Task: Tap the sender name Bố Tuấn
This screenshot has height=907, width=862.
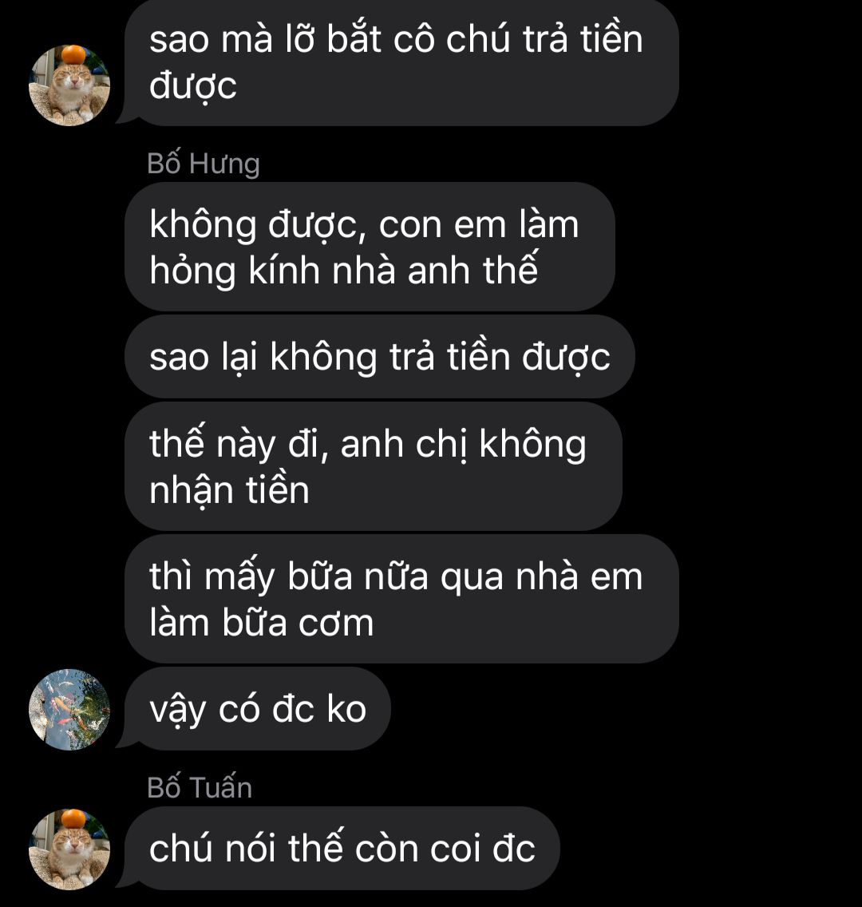Action: (200, 788)
